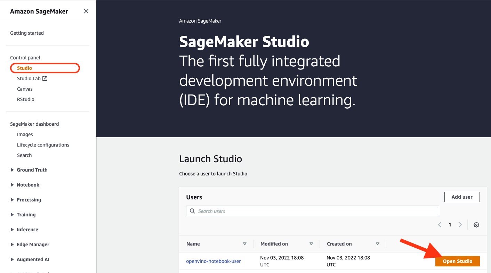Expand the Notebook section
Screen dimensions: 491x273
[25, 185]
